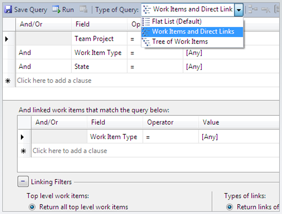Image resolution: width=282 pixels, height=214 pixels.
Task: Add a clause in the top query grid
Action: coord(54,81)
